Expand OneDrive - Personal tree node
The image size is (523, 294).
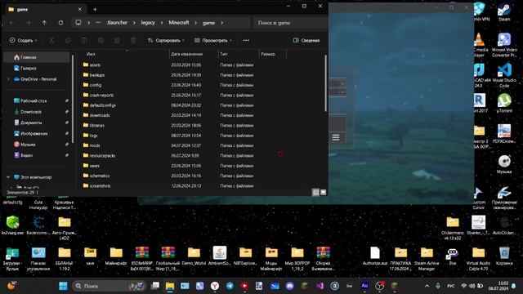(x=9, y=79)
